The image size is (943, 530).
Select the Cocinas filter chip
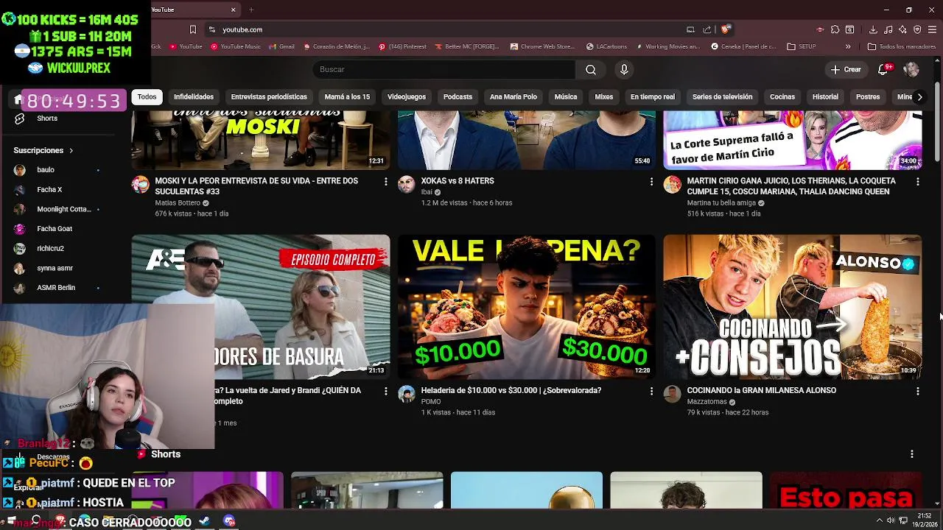pos(782,96)
